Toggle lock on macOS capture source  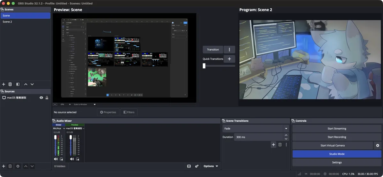(47, 98)
